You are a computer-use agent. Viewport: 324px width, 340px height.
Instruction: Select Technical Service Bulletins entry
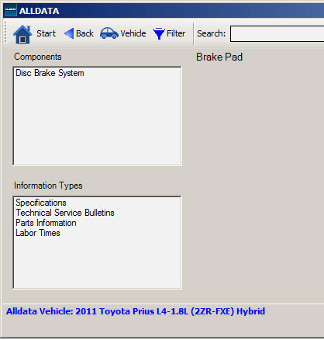point(65,213)
